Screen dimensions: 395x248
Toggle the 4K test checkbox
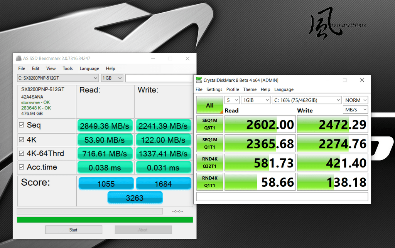click(x=22, y=139)
